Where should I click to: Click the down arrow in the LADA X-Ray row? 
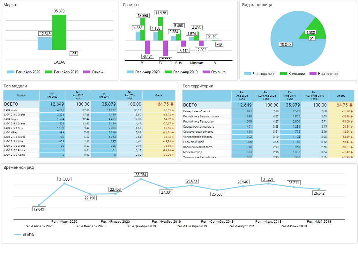pos(173,132)
